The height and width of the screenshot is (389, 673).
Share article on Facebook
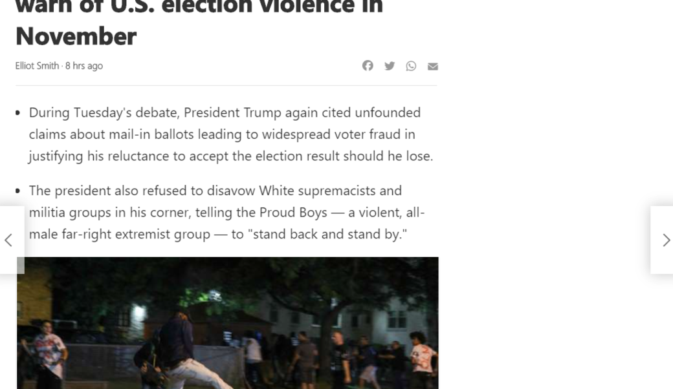[368, 66]
